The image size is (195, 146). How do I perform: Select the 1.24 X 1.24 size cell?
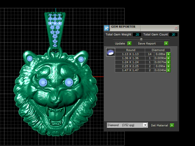point(130,62)
